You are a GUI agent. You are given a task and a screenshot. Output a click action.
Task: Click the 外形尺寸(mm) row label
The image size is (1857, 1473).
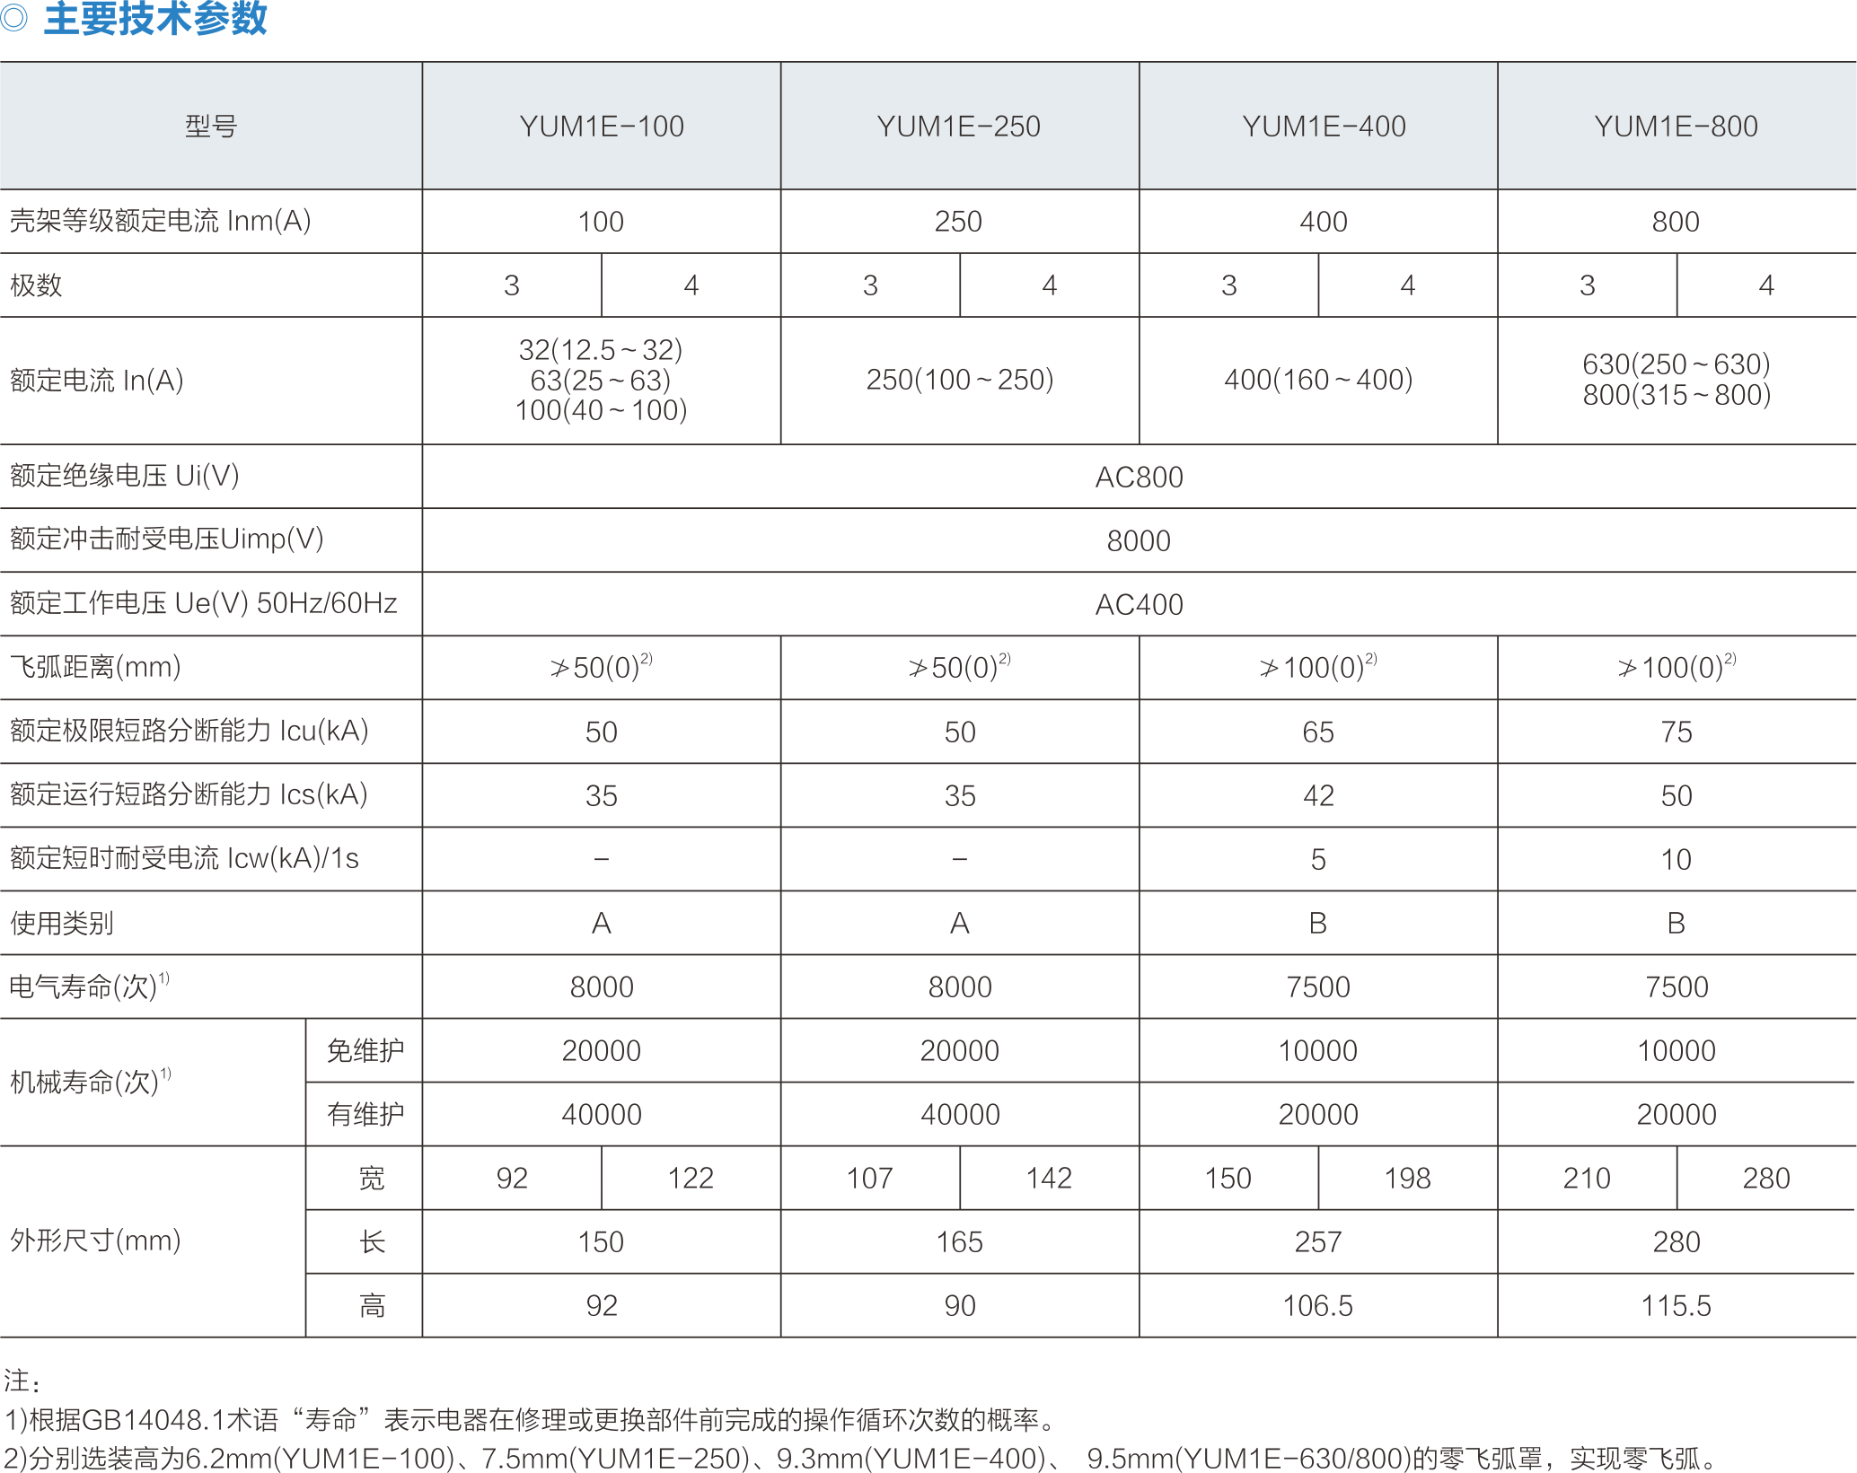click(95, 1241)
